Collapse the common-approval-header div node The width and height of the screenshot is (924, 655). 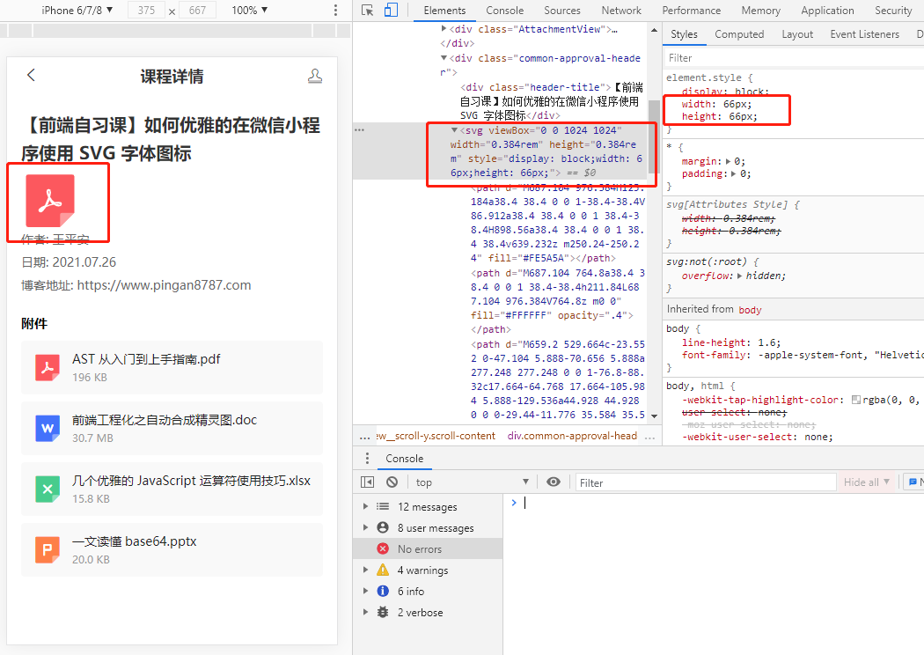point(444,58)
